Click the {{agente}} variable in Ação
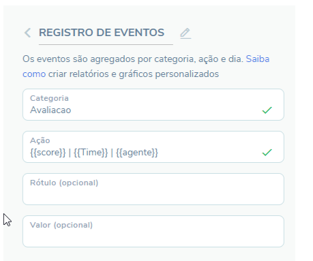 click(137, 153)
